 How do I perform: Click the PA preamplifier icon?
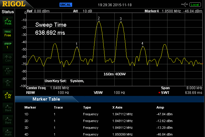click(x=8, y=83)
